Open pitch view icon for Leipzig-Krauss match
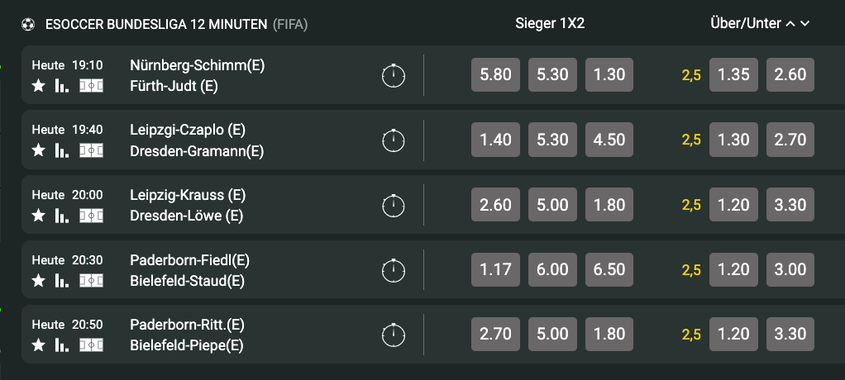The width and height of the screenshot is (845, 380). coord(91,216)
